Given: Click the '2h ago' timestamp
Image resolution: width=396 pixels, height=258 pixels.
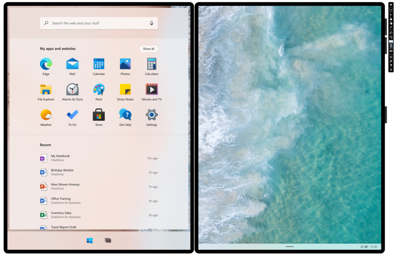Looking at the screenshot, I should pos(153,201).
